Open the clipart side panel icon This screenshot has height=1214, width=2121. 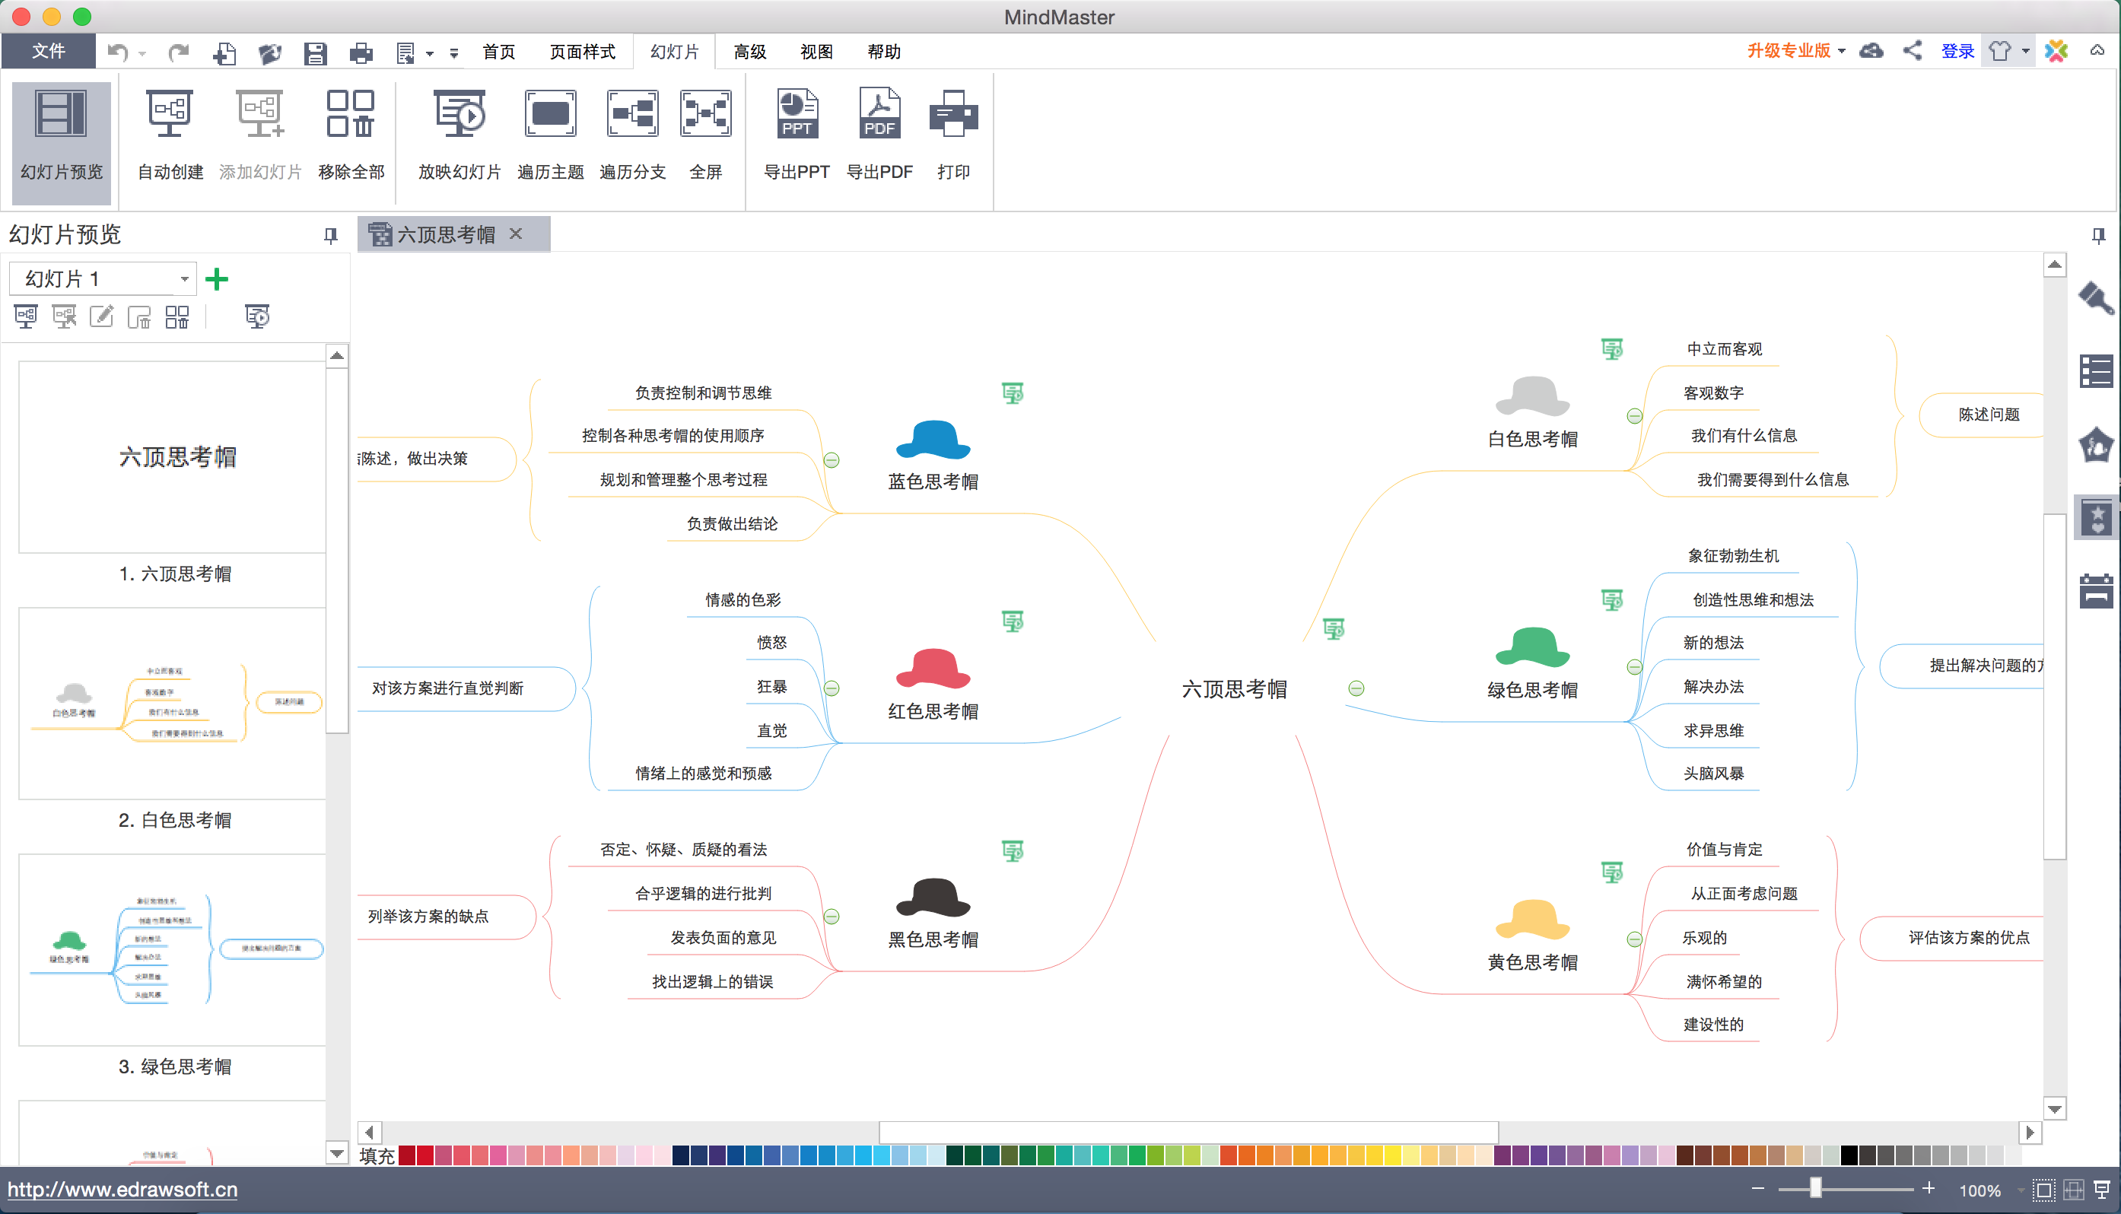pos(2096,444)
